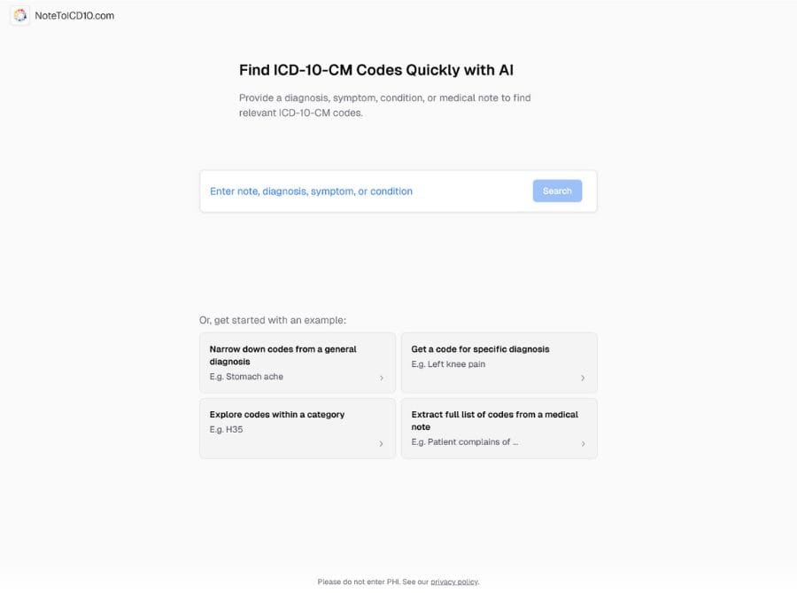Click the chevron on the H35 category card
Viewport: 797px width, 593px height.
(x=382, y=443)
